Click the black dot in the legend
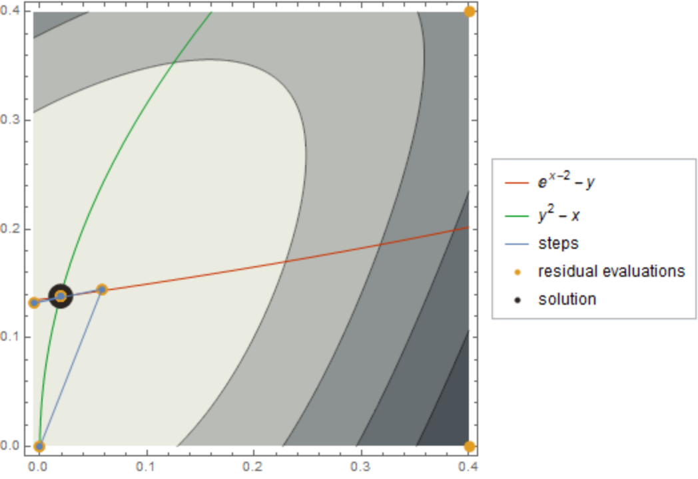 [518, 299]
